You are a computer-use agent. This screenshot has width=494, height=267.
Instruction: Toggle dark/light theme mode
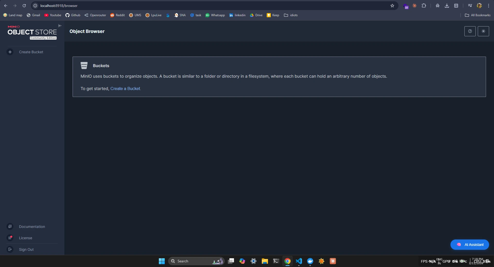(x=483, y=31)
